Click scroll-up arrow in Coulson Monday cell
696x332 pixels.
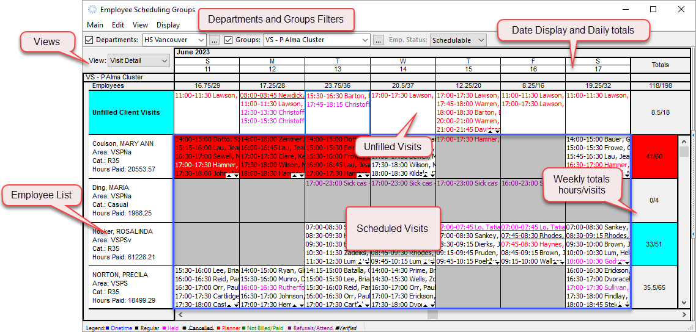(x=294, y=175)
